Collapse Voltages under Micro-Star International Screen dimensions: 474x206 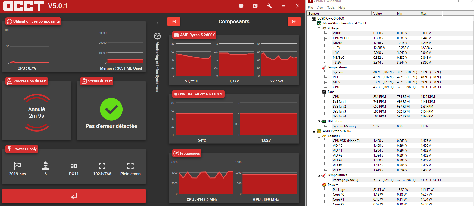coord(319,29)
